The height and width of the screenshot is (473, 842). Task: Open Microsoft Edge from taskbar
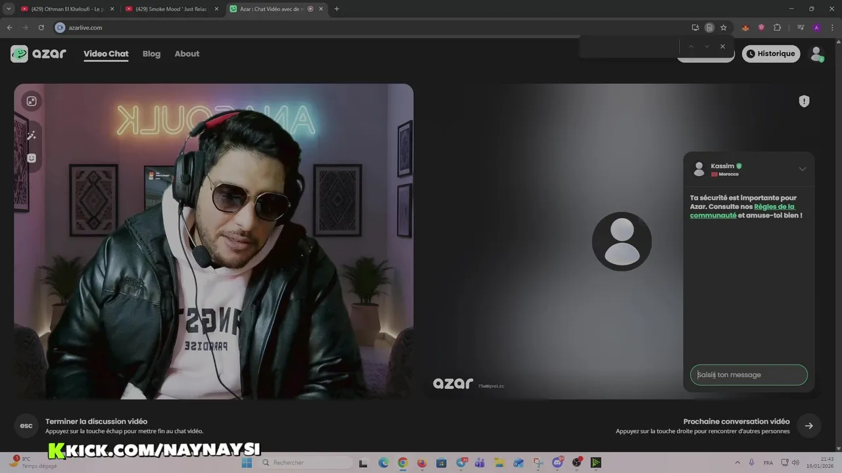pos(384,462)
